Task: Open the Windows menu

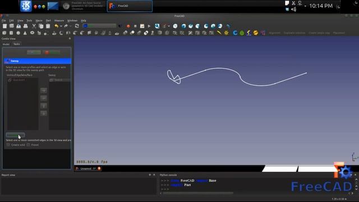Action: click(72, 21)
